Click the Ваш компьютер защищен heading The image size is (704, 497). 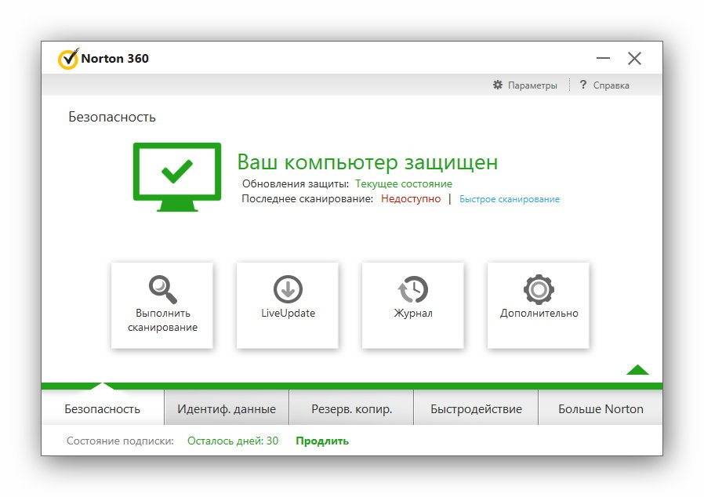pos(367,161)
